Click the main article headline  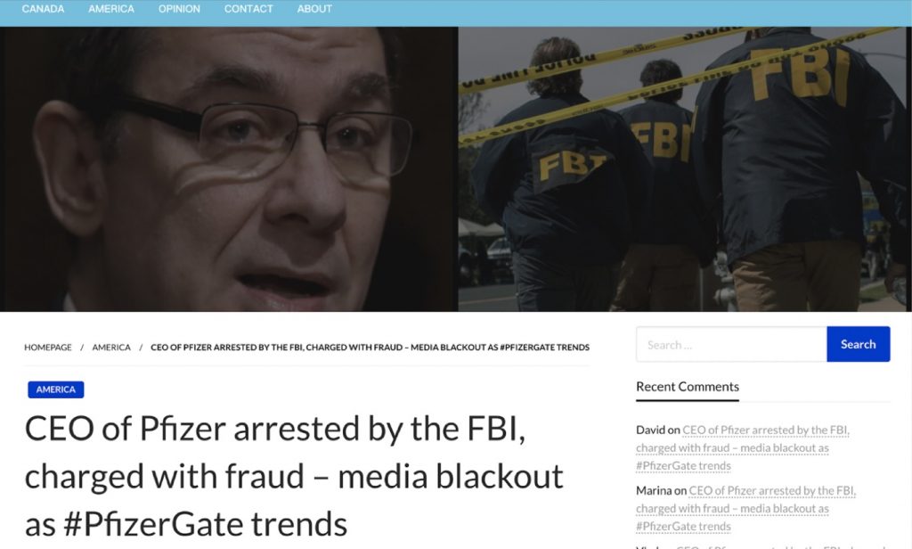[294, 476]
